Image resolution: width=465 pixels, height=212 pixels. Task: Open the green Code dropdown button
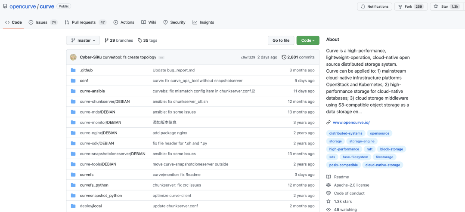[308, 40]
